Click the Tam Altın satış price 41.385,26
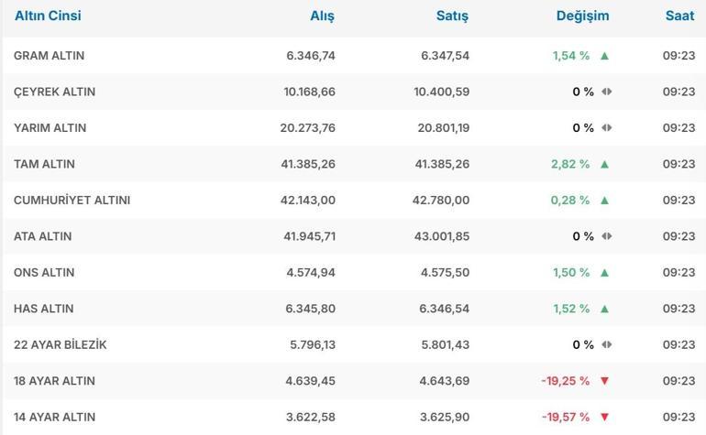706x435 pixels. (442, 164)
